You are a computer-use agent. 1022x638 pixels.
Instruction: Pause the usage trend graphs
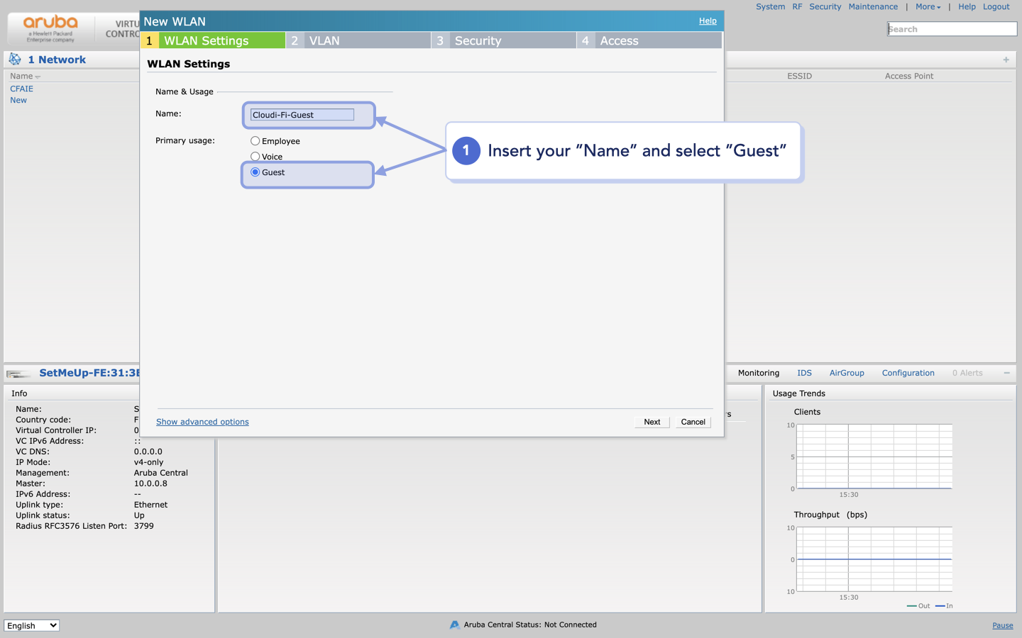click(1002, 625)
